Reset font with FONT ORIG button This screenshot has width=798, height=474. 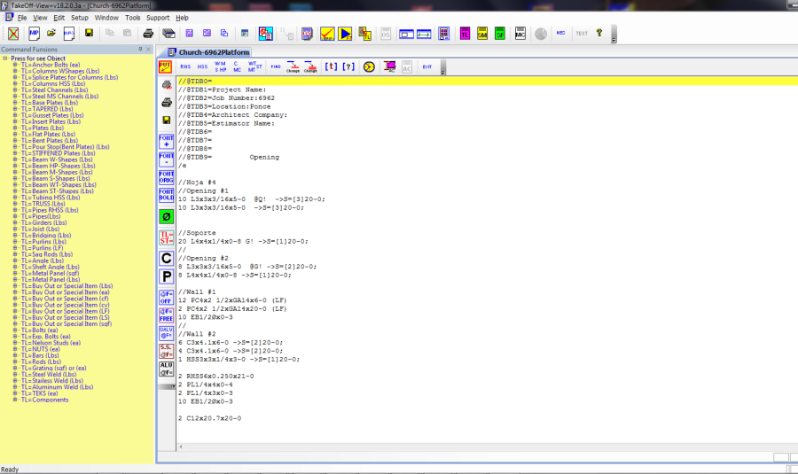166,177
